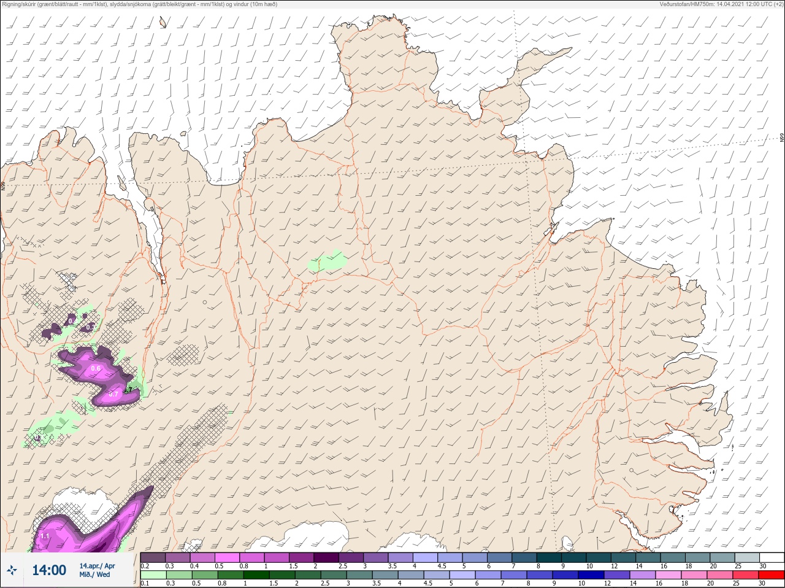This screenshot has width=785, height=588.
Task: Click the red 30 swatch in lower legend row
Action: (771, 576)
